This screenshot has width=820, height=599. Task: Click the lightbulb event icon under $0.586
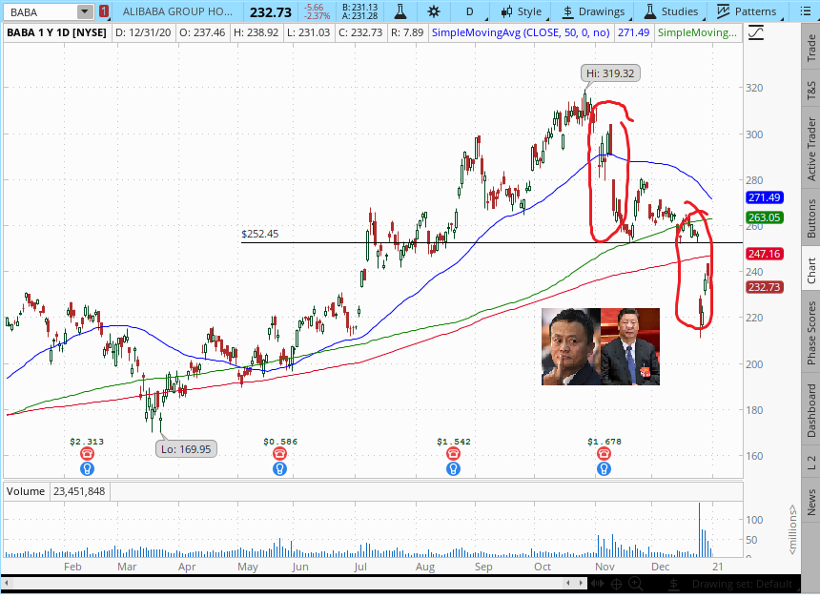[x=279, y=468]
